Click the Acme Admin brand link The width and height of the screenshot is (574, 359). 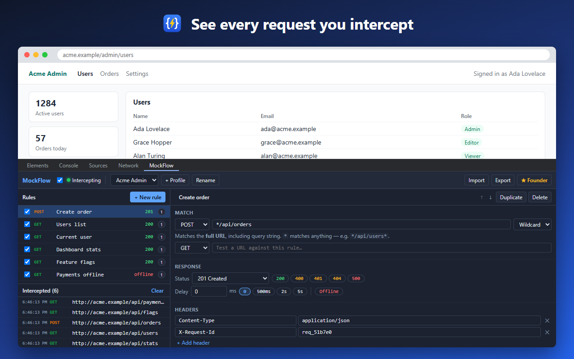pos(48,74)
